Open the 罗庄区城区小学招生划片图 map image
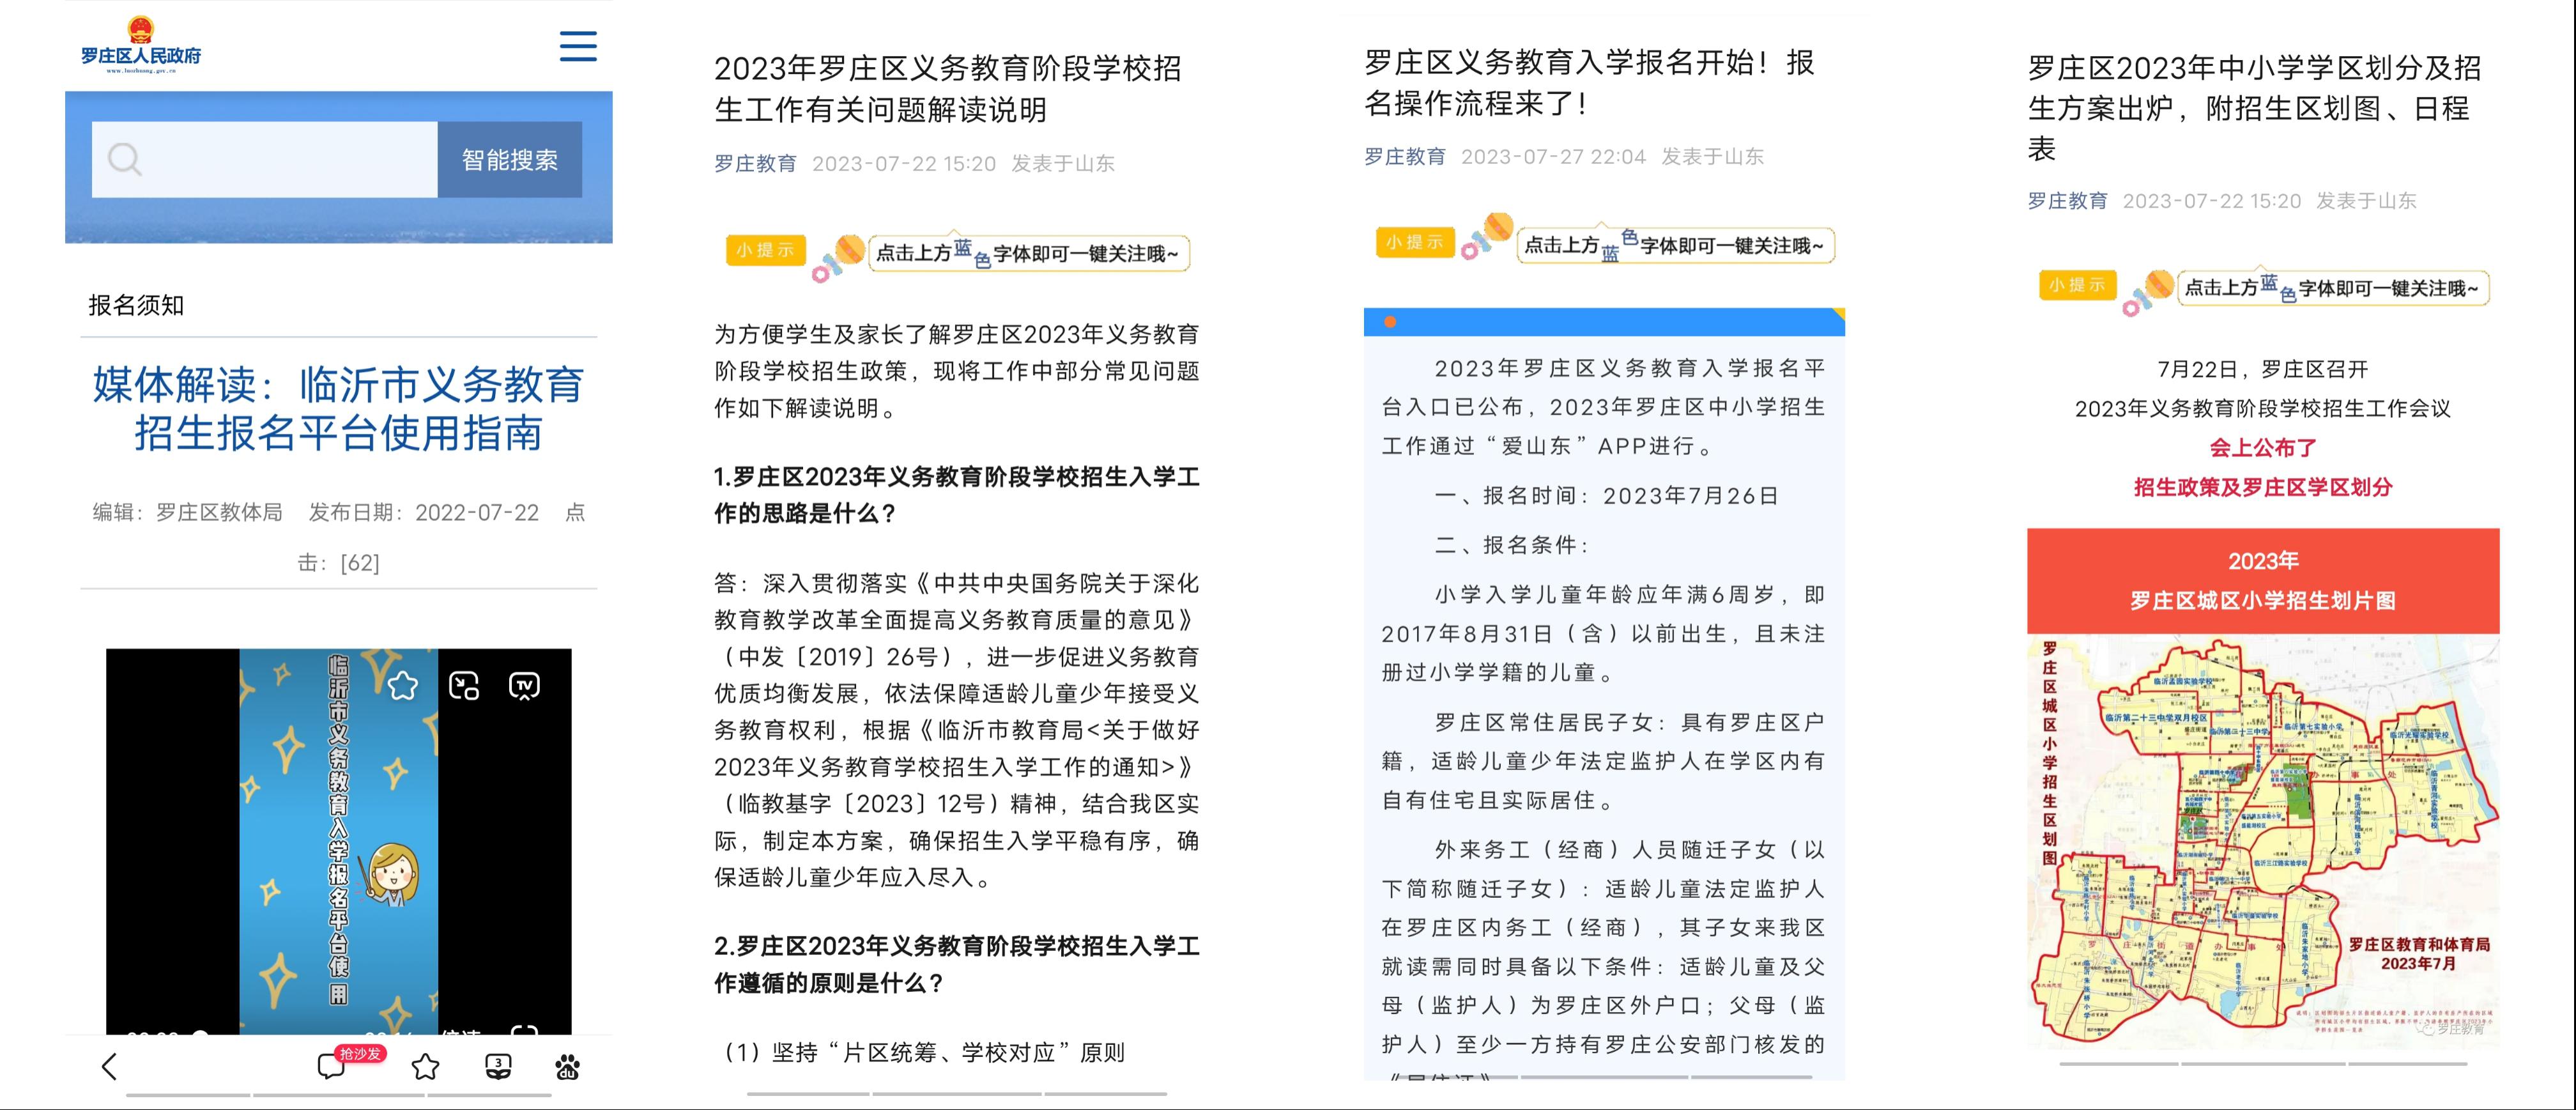2576x1110 pixels. [2264, 840]
